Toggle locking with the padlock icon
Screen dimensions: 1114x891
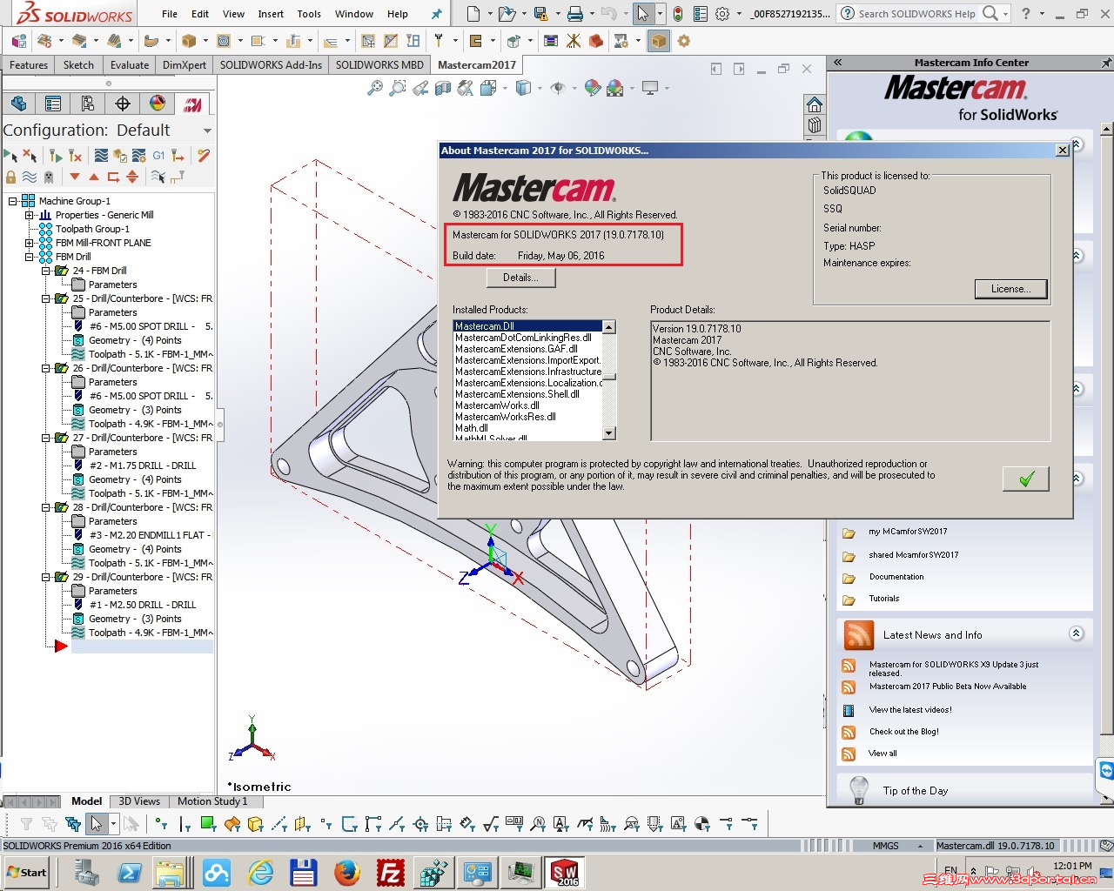coord(10,177)
